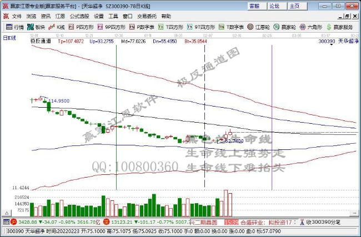
Task: Open the 文件 menu
Action: pos(17,16)
